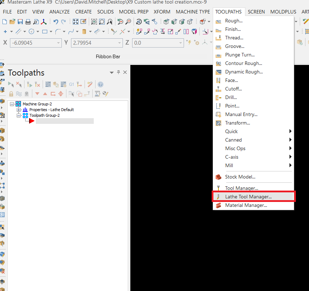The width and height of the screenshot is (309, 291).
Task: Open a file with folder icon
Action: coord(12,21)
